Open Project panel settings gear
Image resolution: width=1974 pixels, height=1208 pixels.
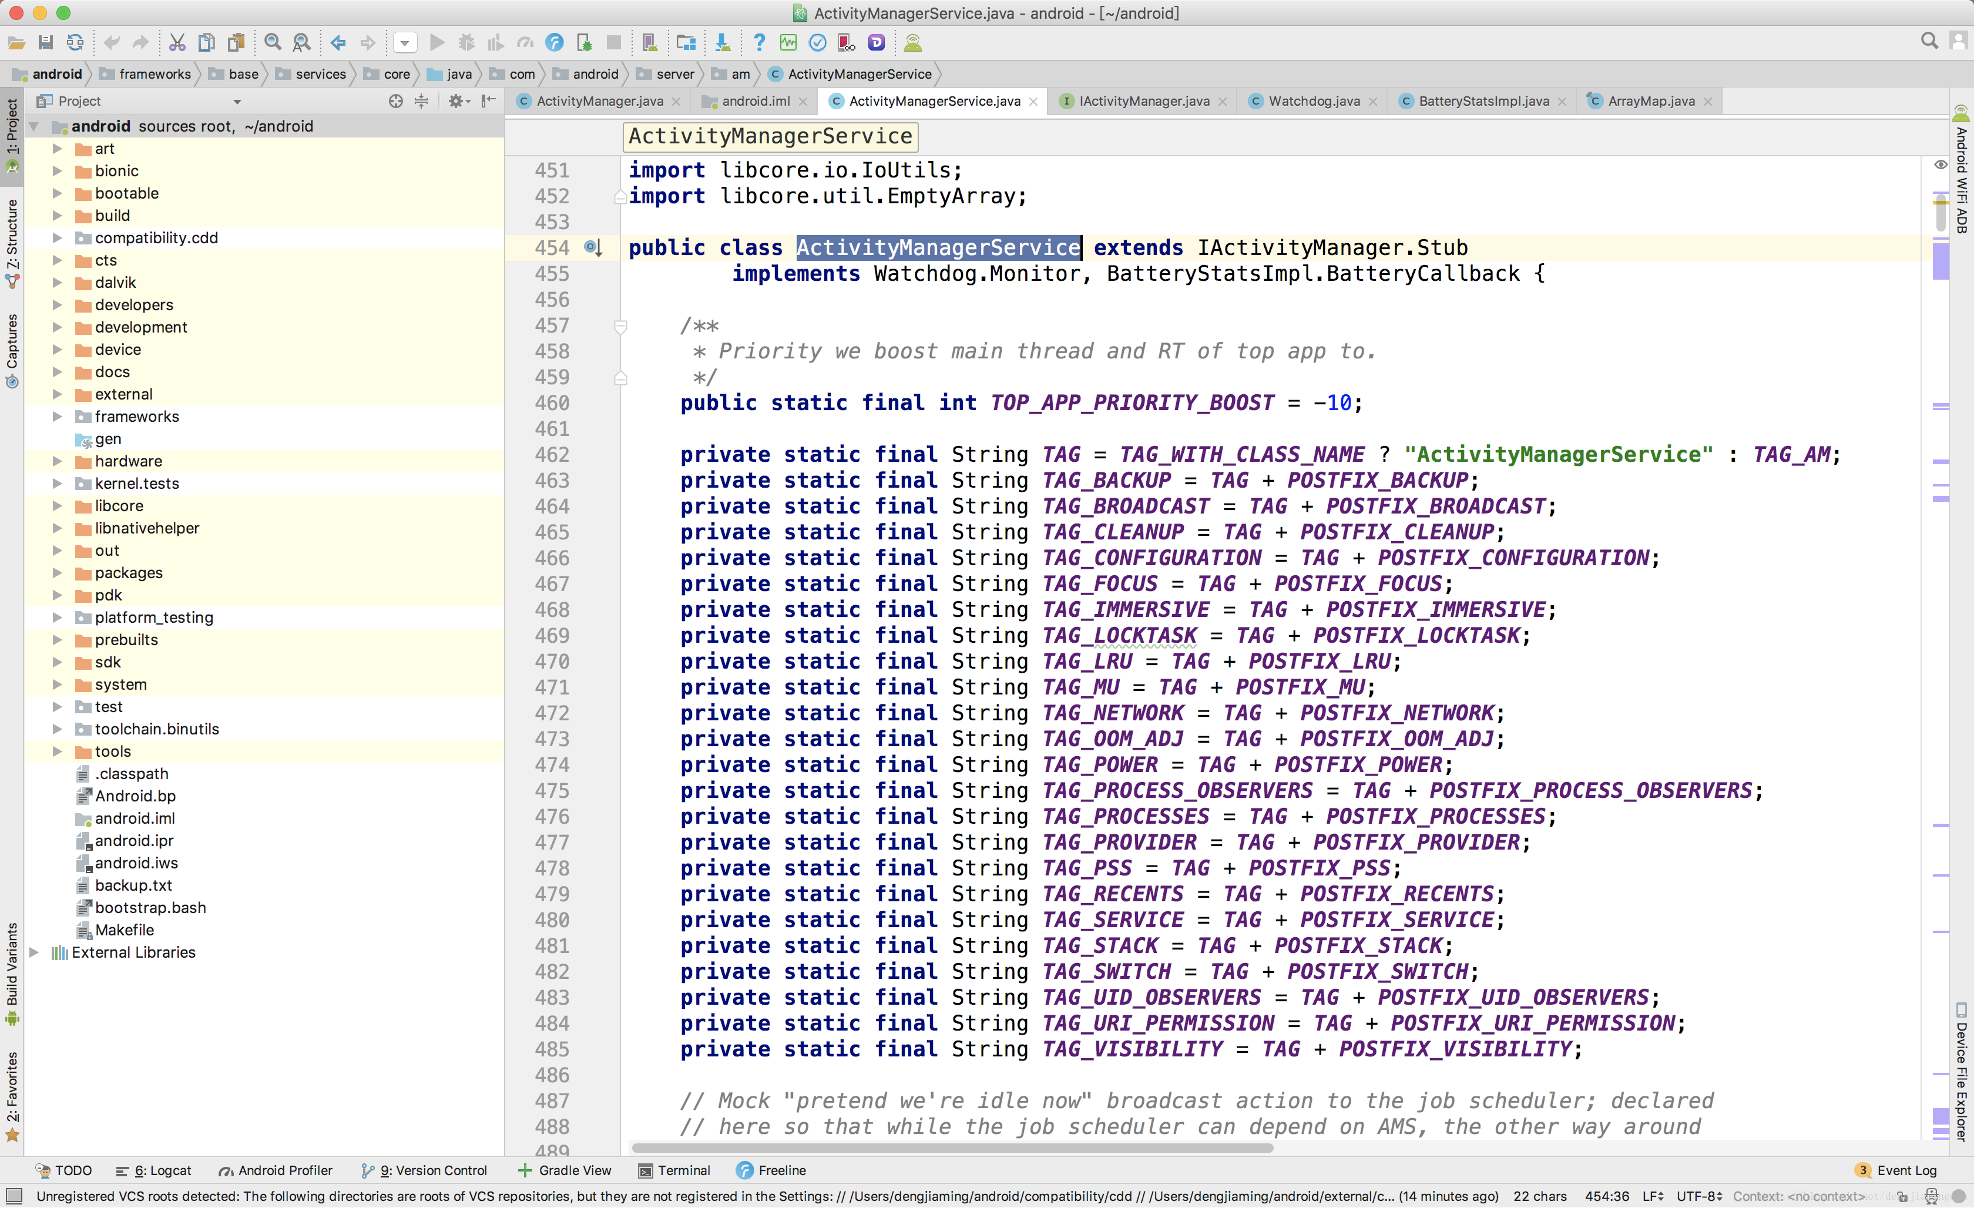tap(458, 101)
